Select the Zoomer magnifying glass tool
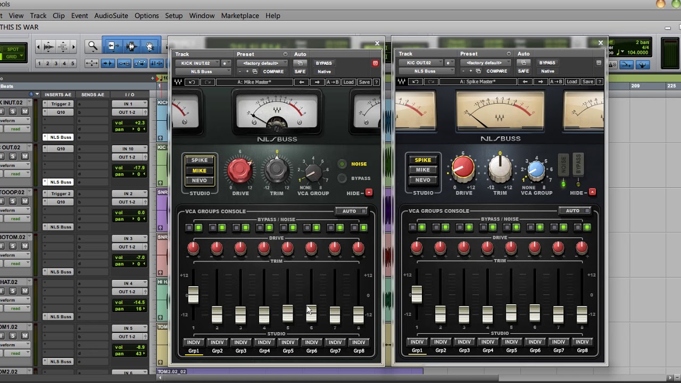Image resolution: width=681 pixels, height=383 pixels. coord(93,46)
